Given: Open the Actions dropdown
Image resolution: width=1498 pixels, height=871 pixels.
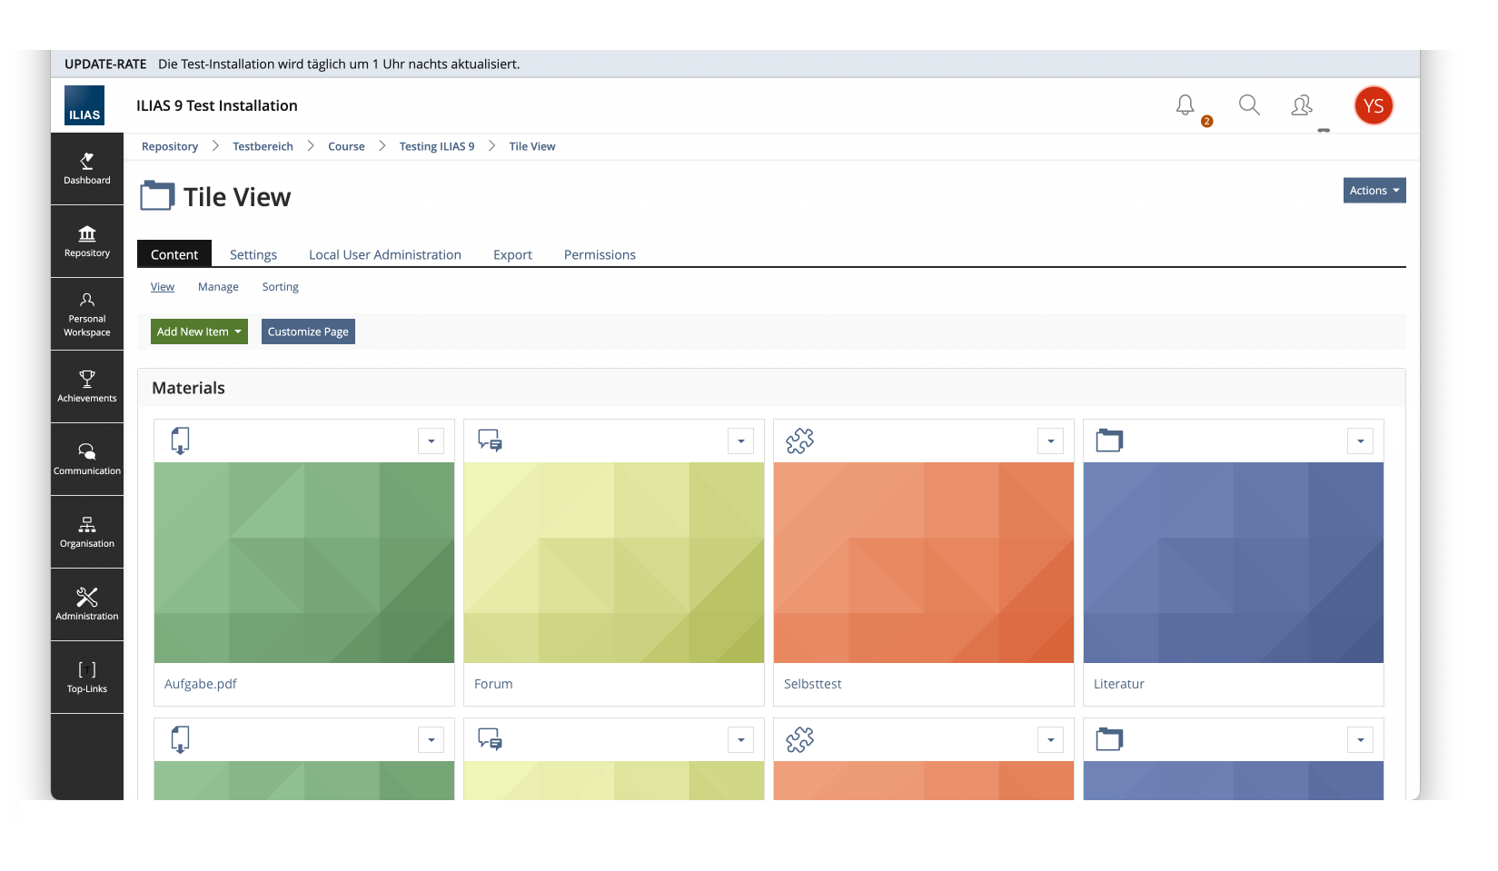Looking at the screenshot, I should (x=1374, y=191).
